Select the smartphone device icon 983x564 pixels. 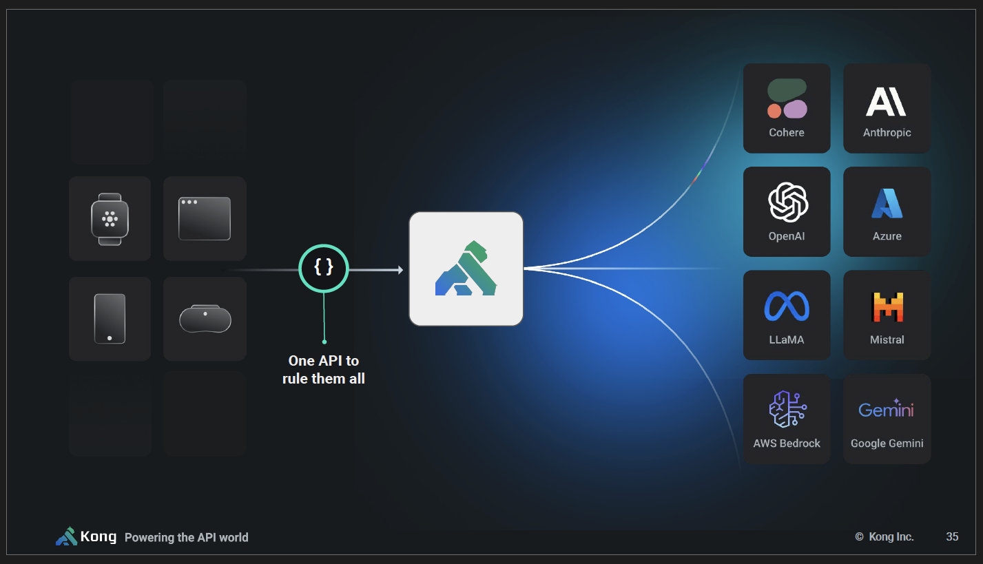pos(110,319)
